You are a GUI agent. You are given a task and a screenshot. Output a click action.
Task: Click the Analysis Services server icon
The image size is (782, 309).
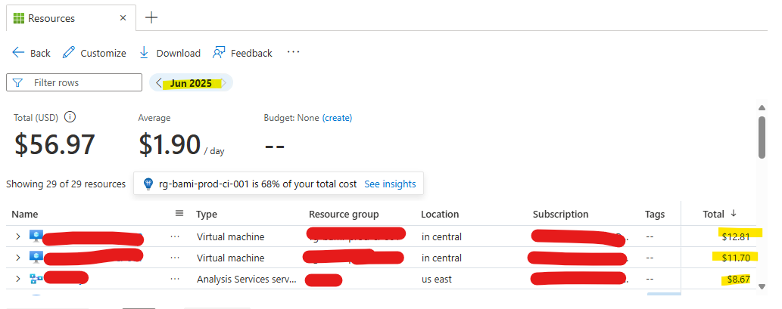(x=36, y=279)
